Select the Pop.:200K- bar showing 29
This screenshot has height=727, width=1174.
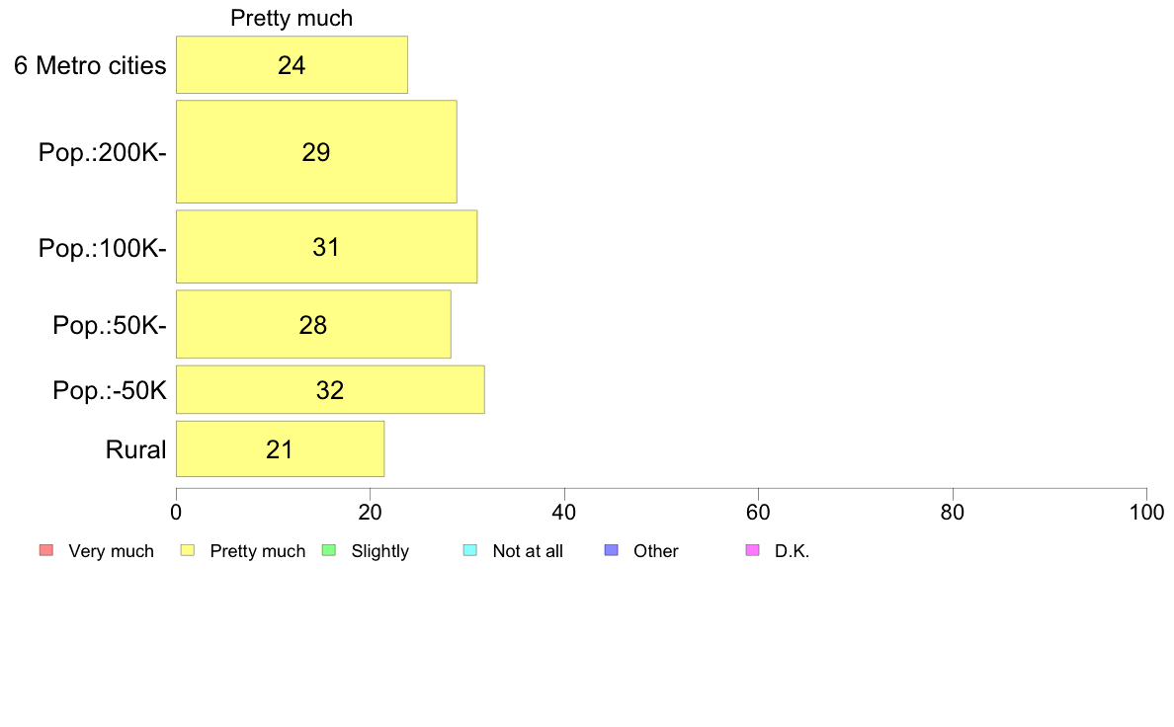[316, 152]
